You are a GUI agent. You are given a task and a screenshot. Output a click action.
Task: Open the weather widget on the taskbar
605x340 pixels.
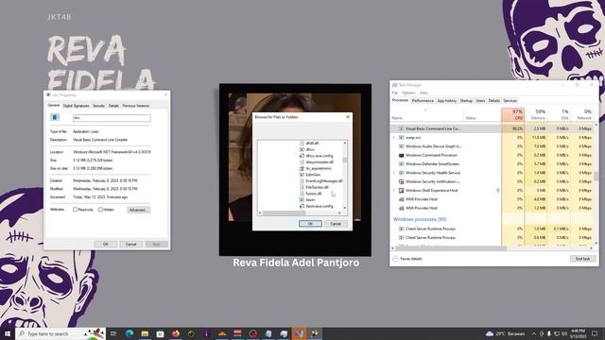(x=506, y=333)
